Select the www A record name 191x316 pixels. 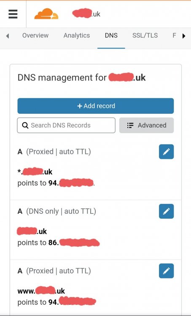point(41,291)
